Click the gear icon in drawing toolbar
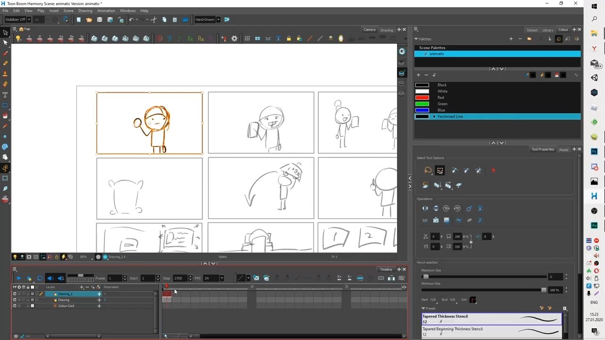Screen dimensions: 605x340 pyautogui.click(x=234, y=38)
